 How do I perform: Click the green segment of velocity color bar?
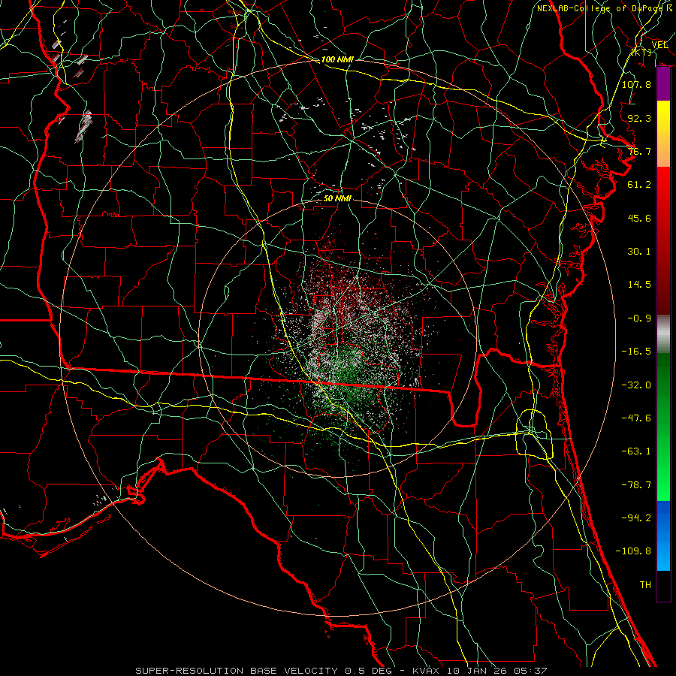point(663,427)
